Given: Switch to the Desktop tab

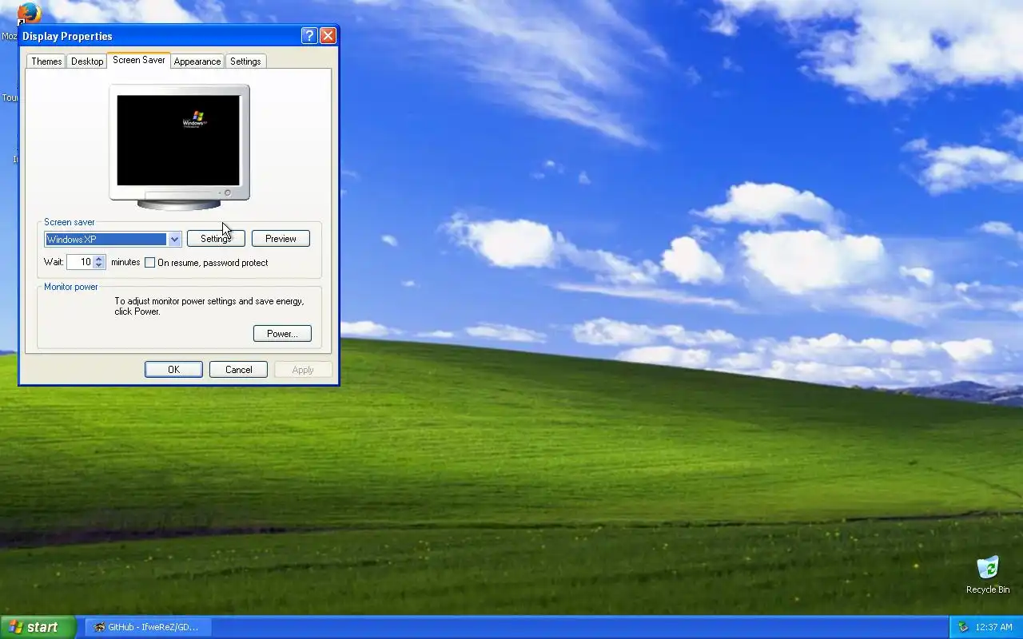Looking at the screenshot, I should 87,62.
